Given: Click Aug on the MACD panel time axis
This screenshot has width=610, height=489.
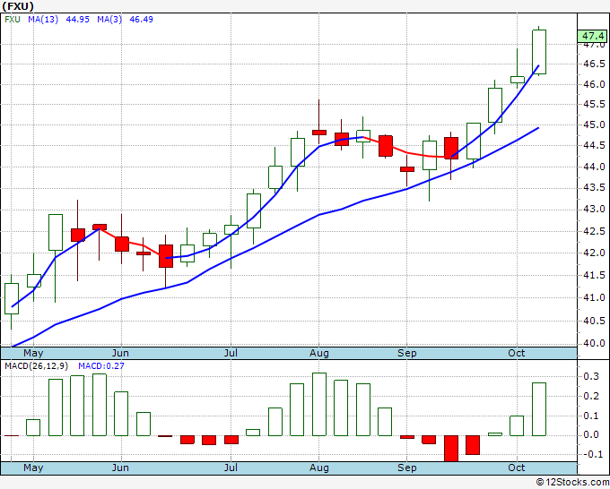Looking at the screenshot, I should click(319, 468).
